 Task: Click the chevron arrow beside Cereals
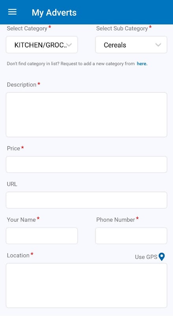pyautogui.click(x=158, y=45)
